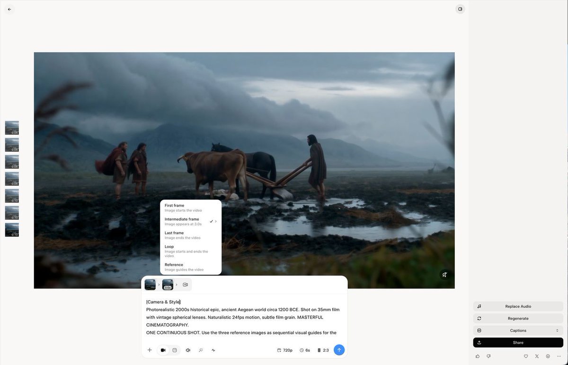Viewport: 568px width, 365px height.
Task: Pick Last frame from the popup menu
Action: point(191,235)
